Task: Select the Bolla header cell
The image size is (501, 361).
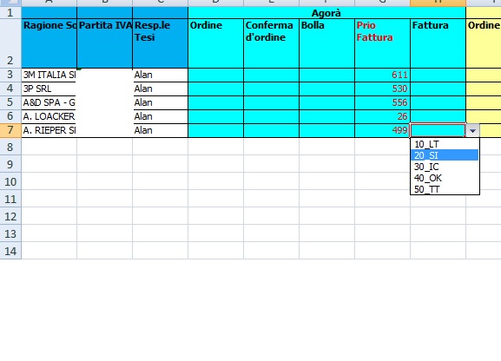Action: [x=326, y=43]
